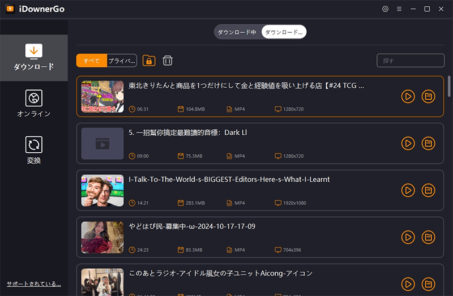Screen dimensions: 453x296
Task: Select the すべて filter
Action: point(91,61)
